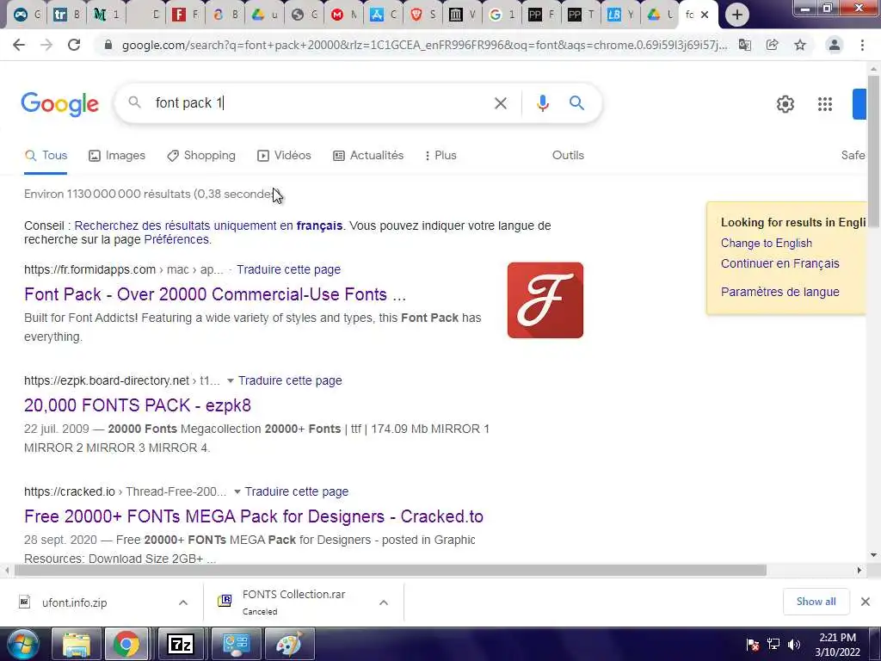881x661 pixels.
Task: Open the ufont.info.zip download
Action: [x=74, y=603]
